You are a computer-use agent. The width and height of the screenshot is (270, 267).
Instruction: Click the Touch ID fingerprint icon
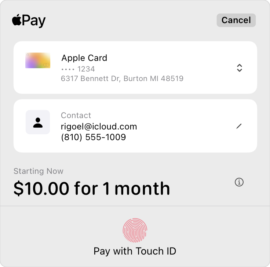(135, 230)
